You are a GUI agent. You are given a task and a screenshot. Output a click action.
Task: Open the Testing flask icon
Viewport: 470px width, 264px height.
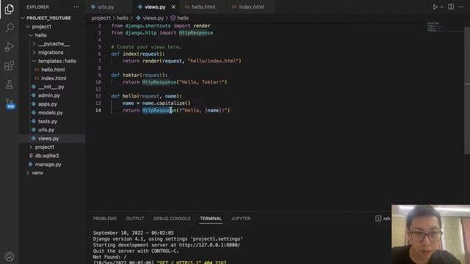10,84
